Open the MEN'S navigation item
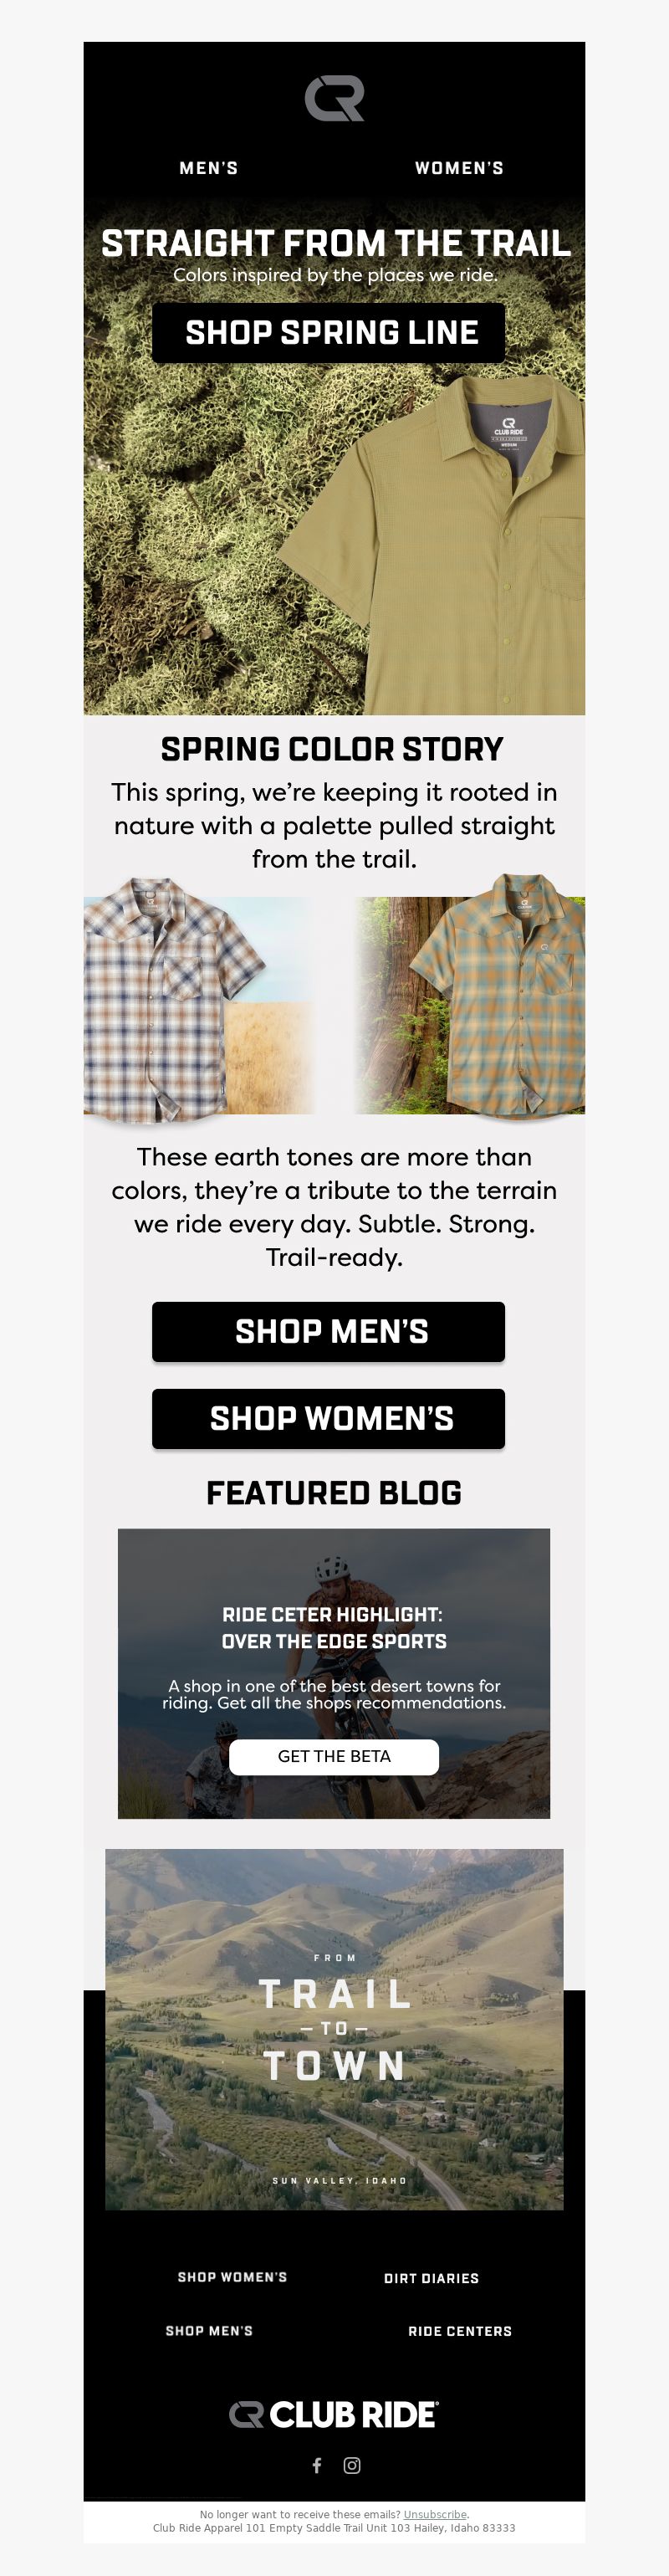The image size is (669, 2576). (209, 168)
